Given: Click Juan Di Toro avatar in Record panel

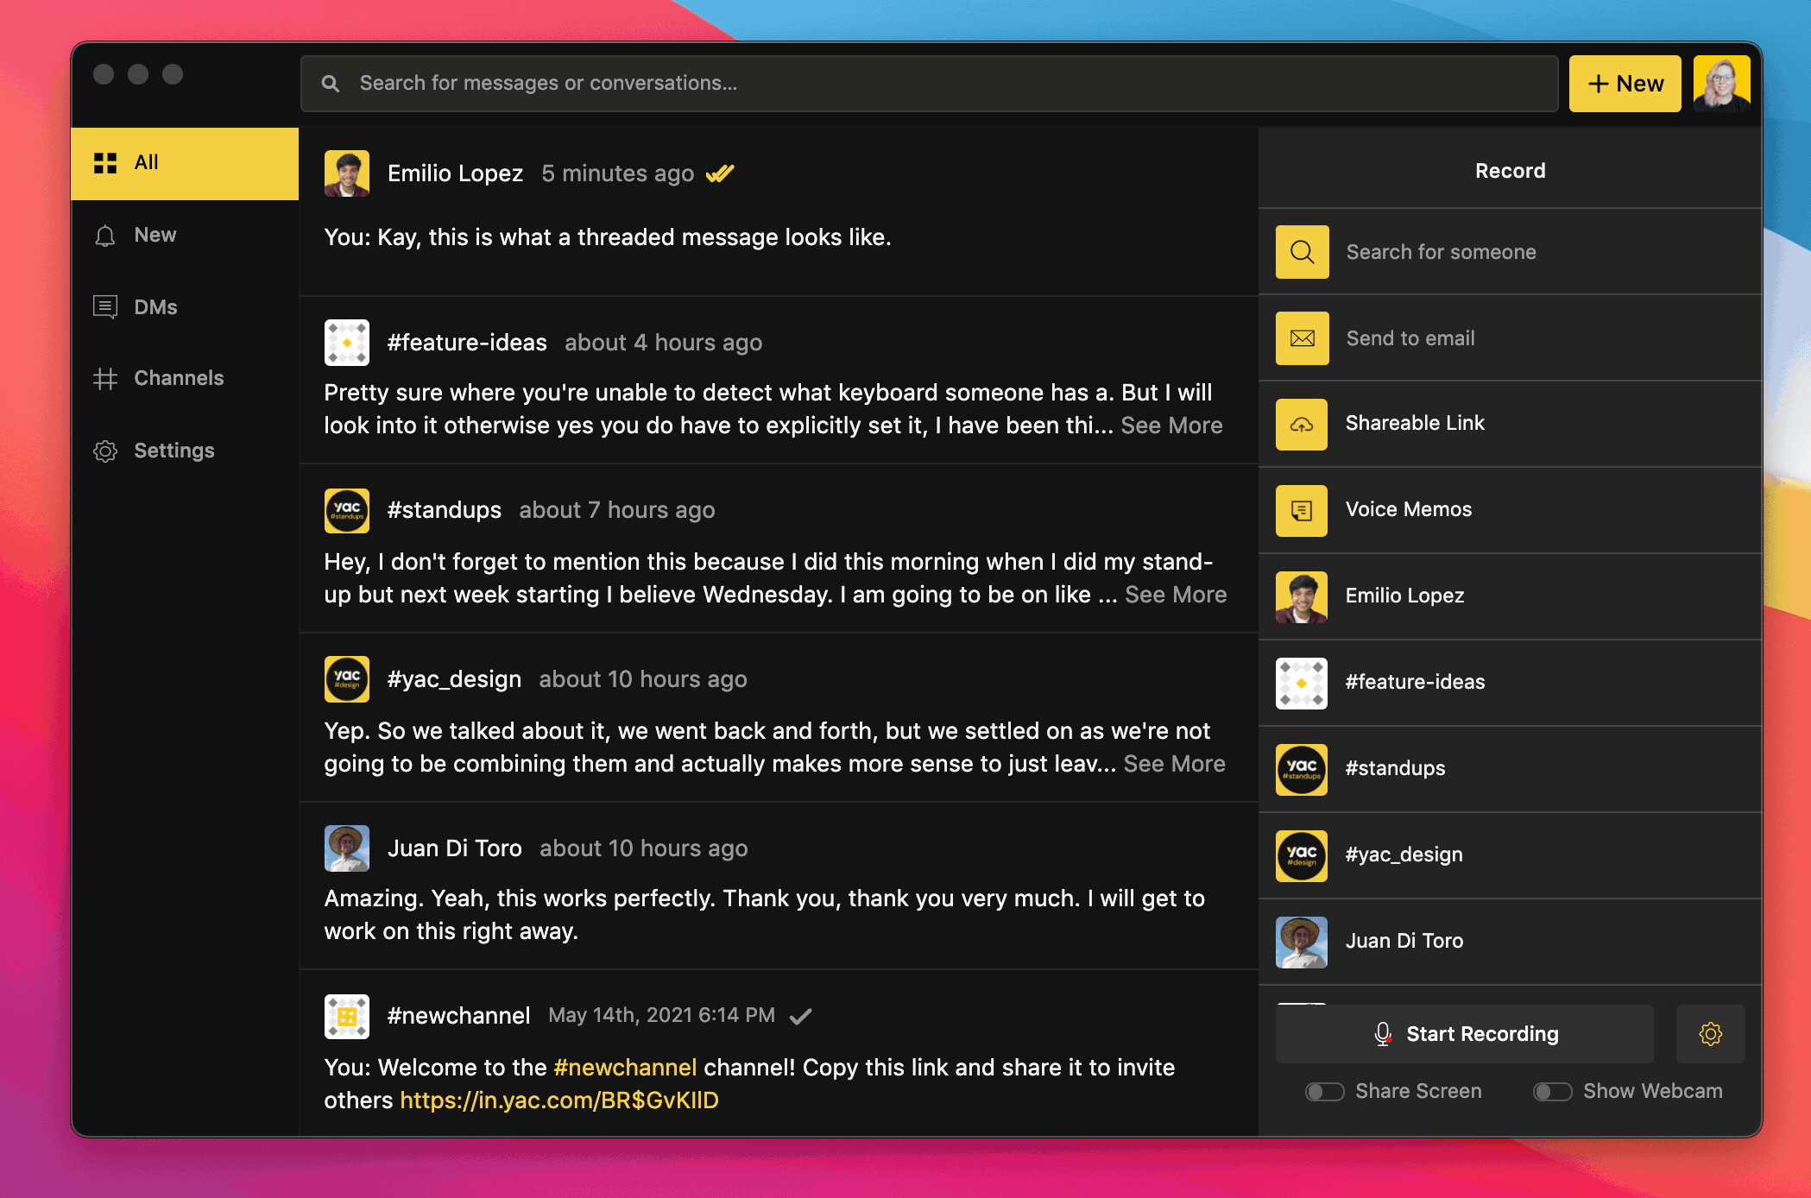Looking at the screenshot, I should click(x=1302, y=942).
